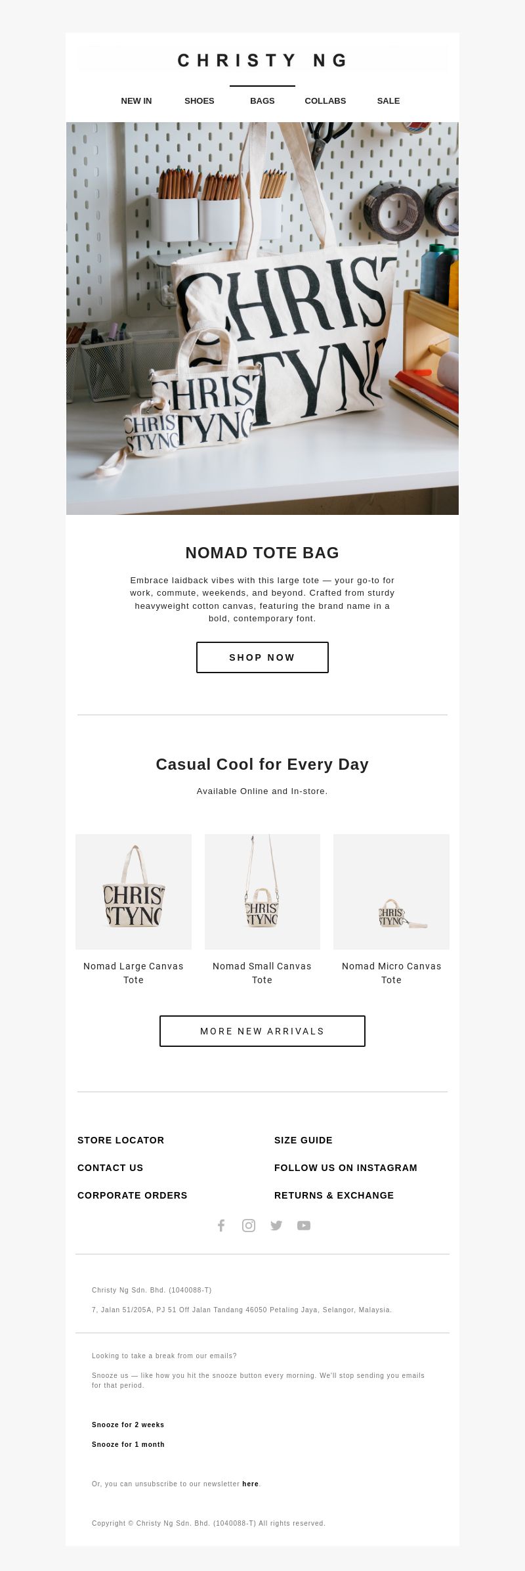Select the BAGS navigation tab
This screenshot has height=1571, width=525.
(262, 100)
